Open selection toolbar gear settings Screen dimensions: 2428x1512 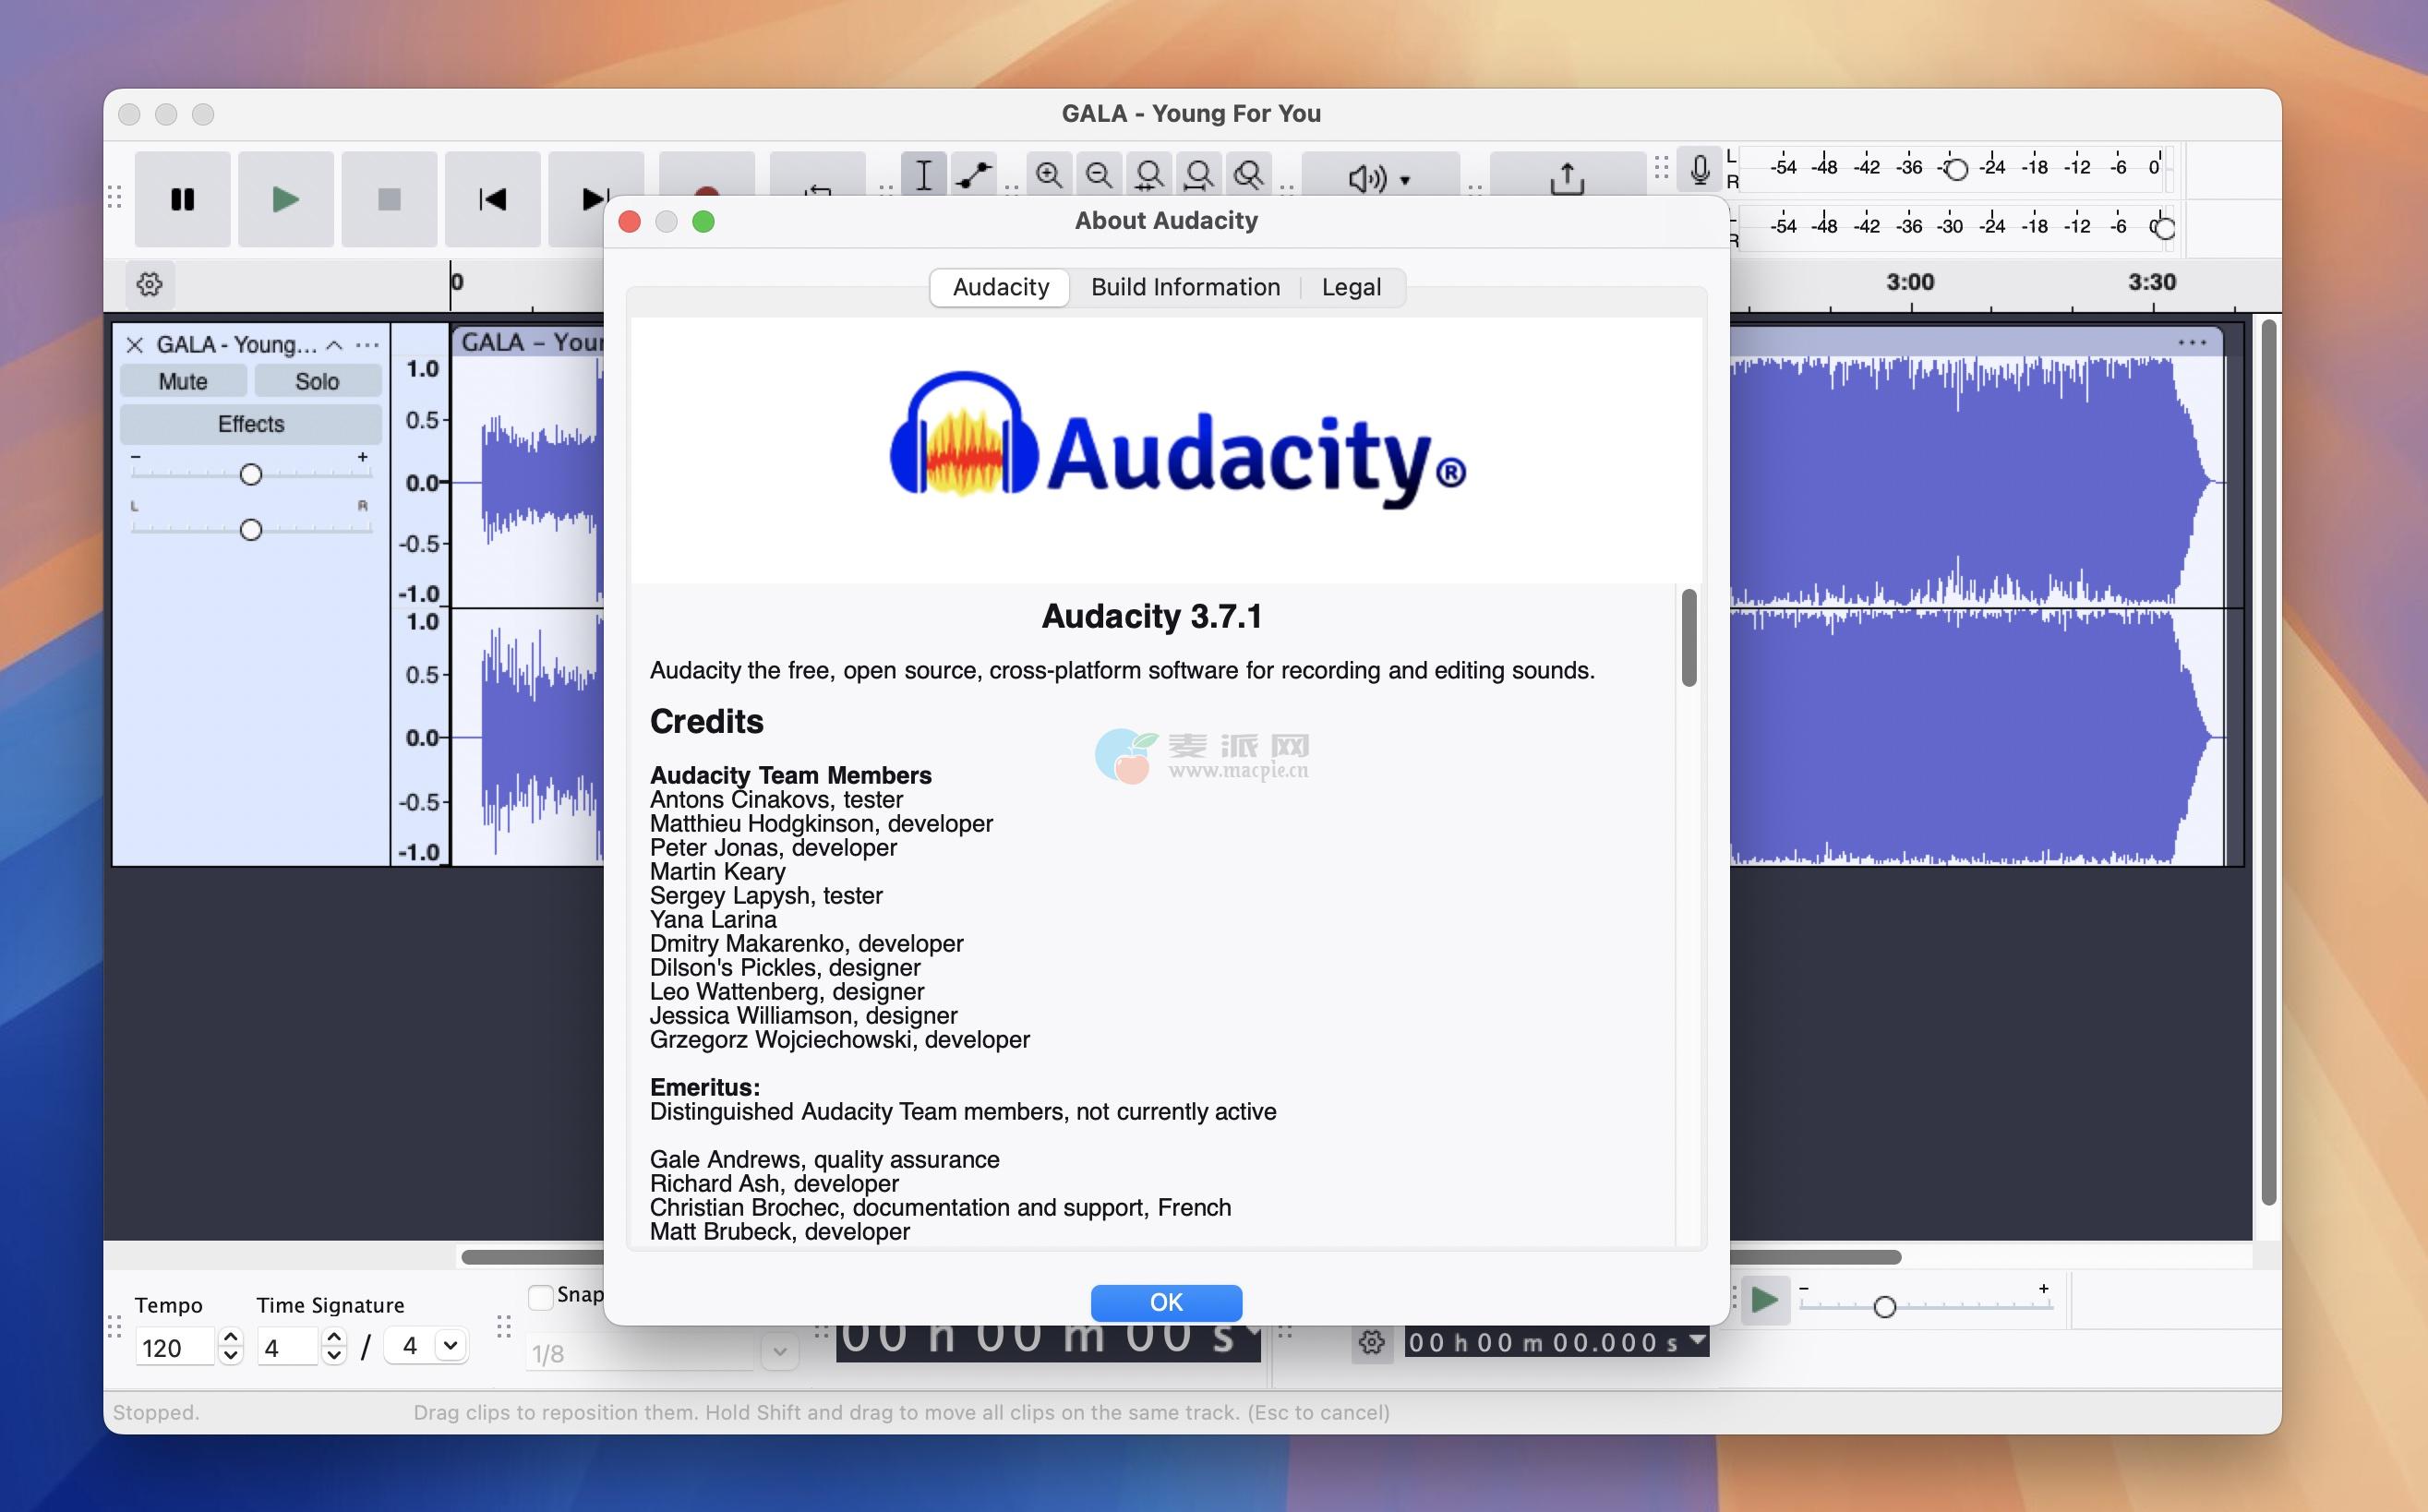1372,1342
